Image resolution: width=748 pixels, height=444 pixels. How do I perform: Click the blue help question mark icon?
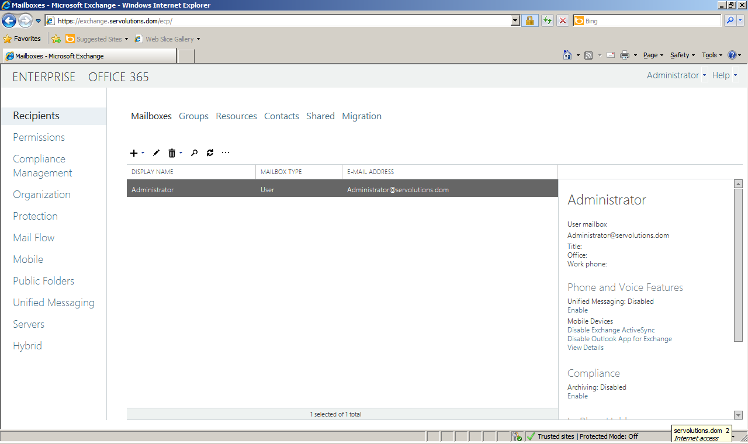pyautogui.click(x=732, y=55)
